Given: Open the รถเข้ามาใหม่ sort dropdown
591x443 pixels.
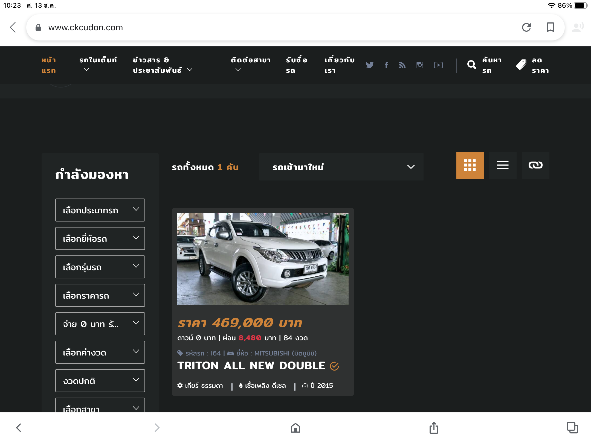Looking at the screenshot, I should [x=341, y=167].
